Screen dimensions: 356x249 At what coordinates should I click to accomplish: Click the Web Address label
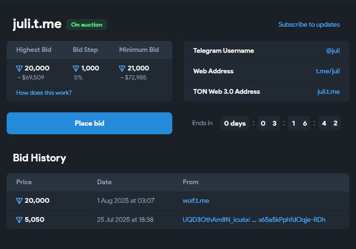click(x=213, y=71)
